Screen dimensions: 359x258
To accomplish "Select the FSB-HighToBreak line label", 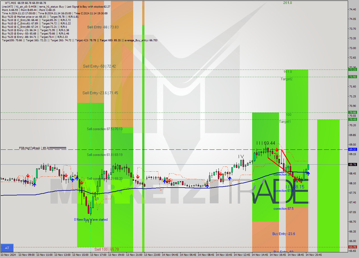I will click(43, 148).
